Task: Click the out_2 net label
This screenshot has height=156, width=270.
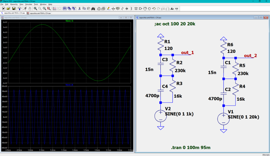Action: (250, 56)
